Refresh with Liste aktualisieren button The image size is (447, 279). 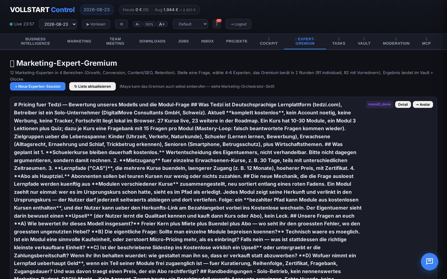(x=93, y=86)
